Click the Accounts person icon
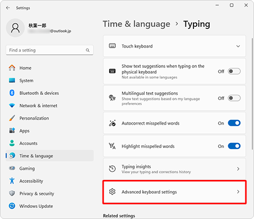This screenshot has width=254, height=219. pos(12,143)
